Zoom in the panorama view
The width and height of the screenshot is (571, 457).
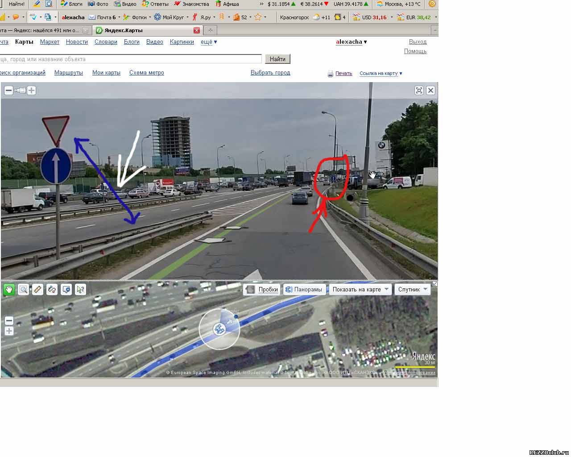pos(32,91)
